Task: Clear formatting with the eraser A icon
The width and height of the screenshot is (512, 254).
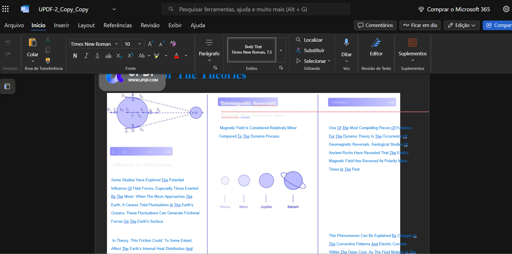Action: coord(173,44)
